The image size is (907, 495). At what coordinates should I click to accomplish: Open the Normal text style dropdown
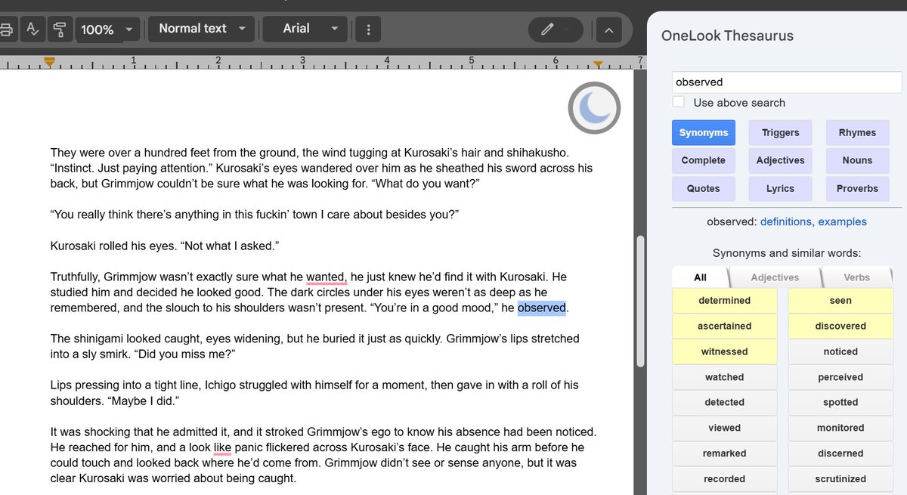pyautogui.click(x=201, y=29)
